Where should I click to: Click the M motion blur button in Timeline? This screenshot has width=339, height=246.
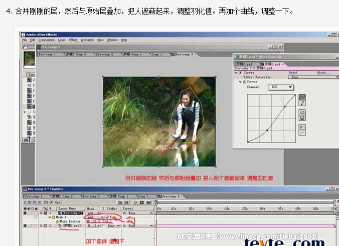coord(148,202)
